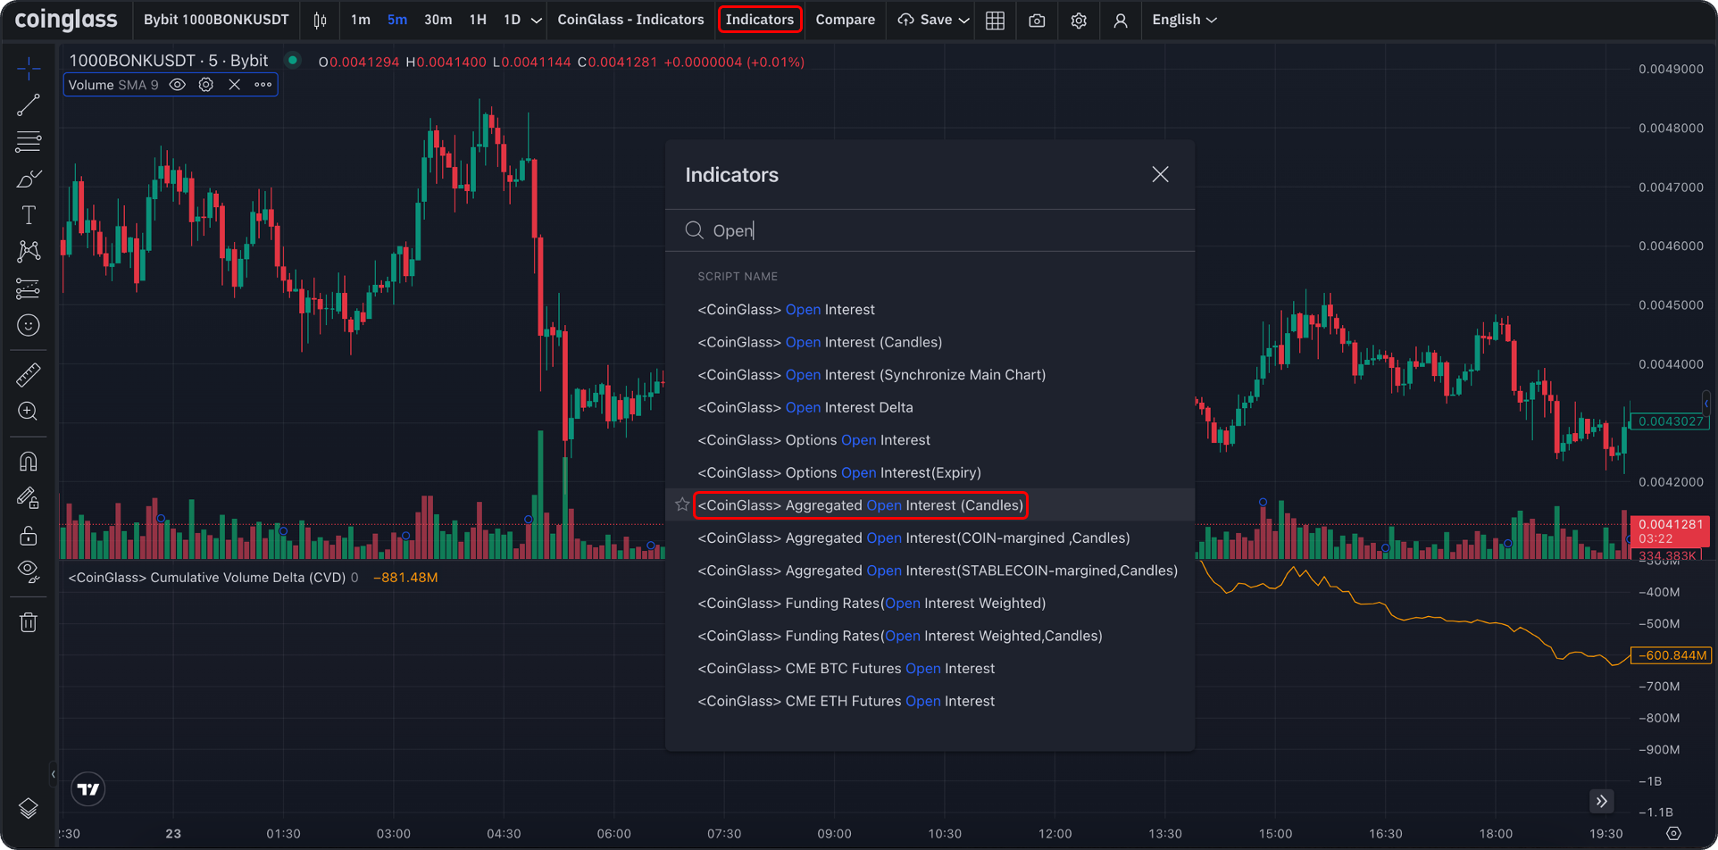This screenshot has width=1718, height=850.
Task: Jump to the latest bar arrow button
Action: (1602, 801)
